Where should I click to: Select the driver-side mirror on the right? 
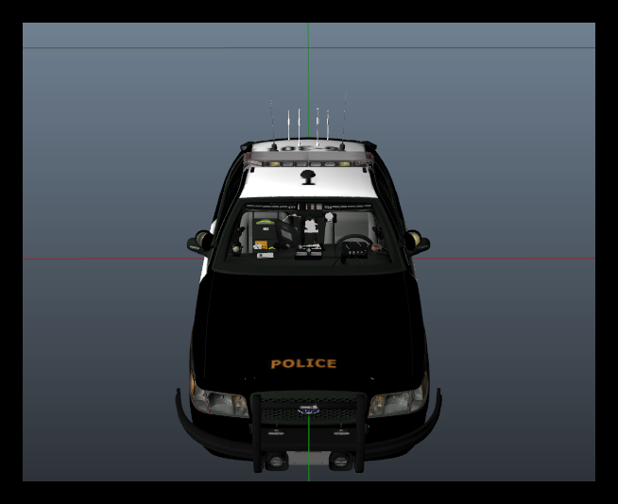(x=417, y=243)
